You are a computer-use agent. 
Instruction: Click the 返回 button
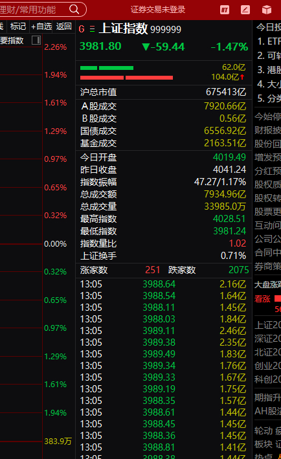coord(64,27)
